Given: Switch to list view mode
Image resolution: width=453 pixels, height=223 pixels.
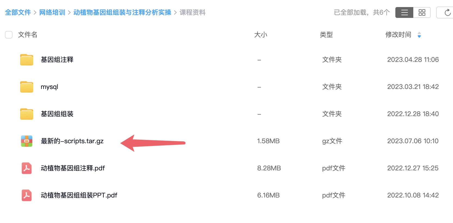Looking at the screenshot, I should [x=404, y=12].
